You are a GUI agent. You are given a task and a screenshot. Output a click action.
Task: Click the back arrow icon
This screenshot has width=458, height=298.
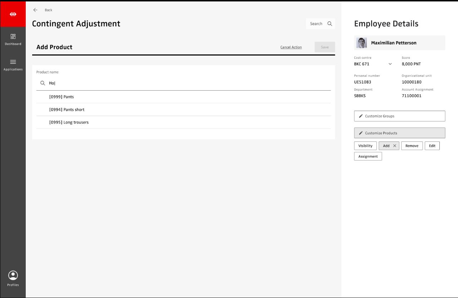point(35,10)
